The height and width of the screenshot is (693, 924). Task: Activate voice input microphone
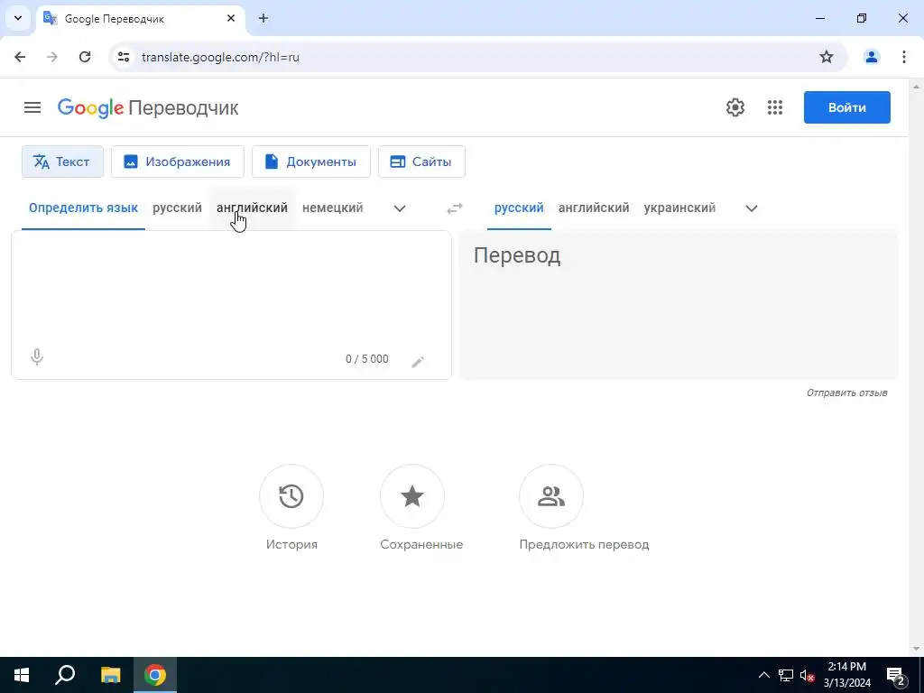point(36,357)
